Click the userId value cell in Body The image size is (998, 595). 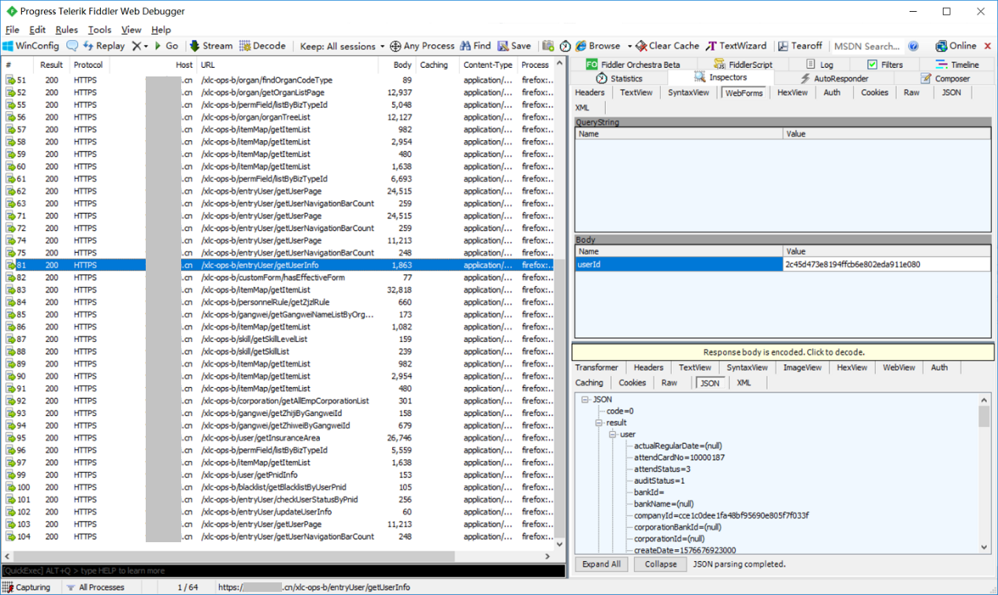click(x=886, y=265)
